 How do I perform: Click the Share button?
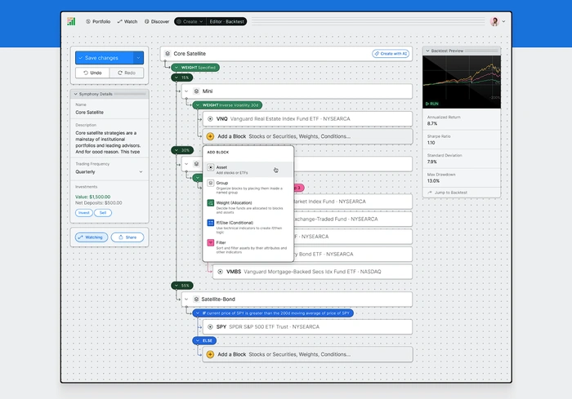pyautogui.click(x=127, y=237)
